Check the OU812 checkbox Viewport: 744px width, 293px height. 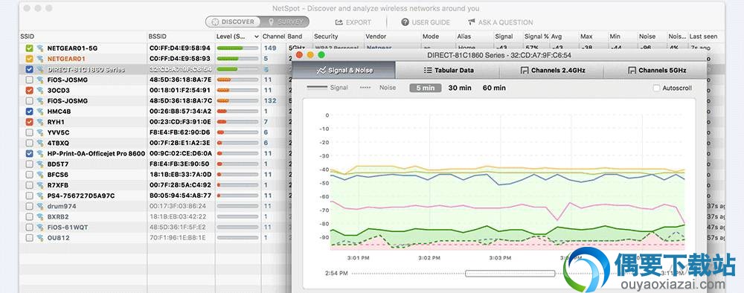pos(30,237)
